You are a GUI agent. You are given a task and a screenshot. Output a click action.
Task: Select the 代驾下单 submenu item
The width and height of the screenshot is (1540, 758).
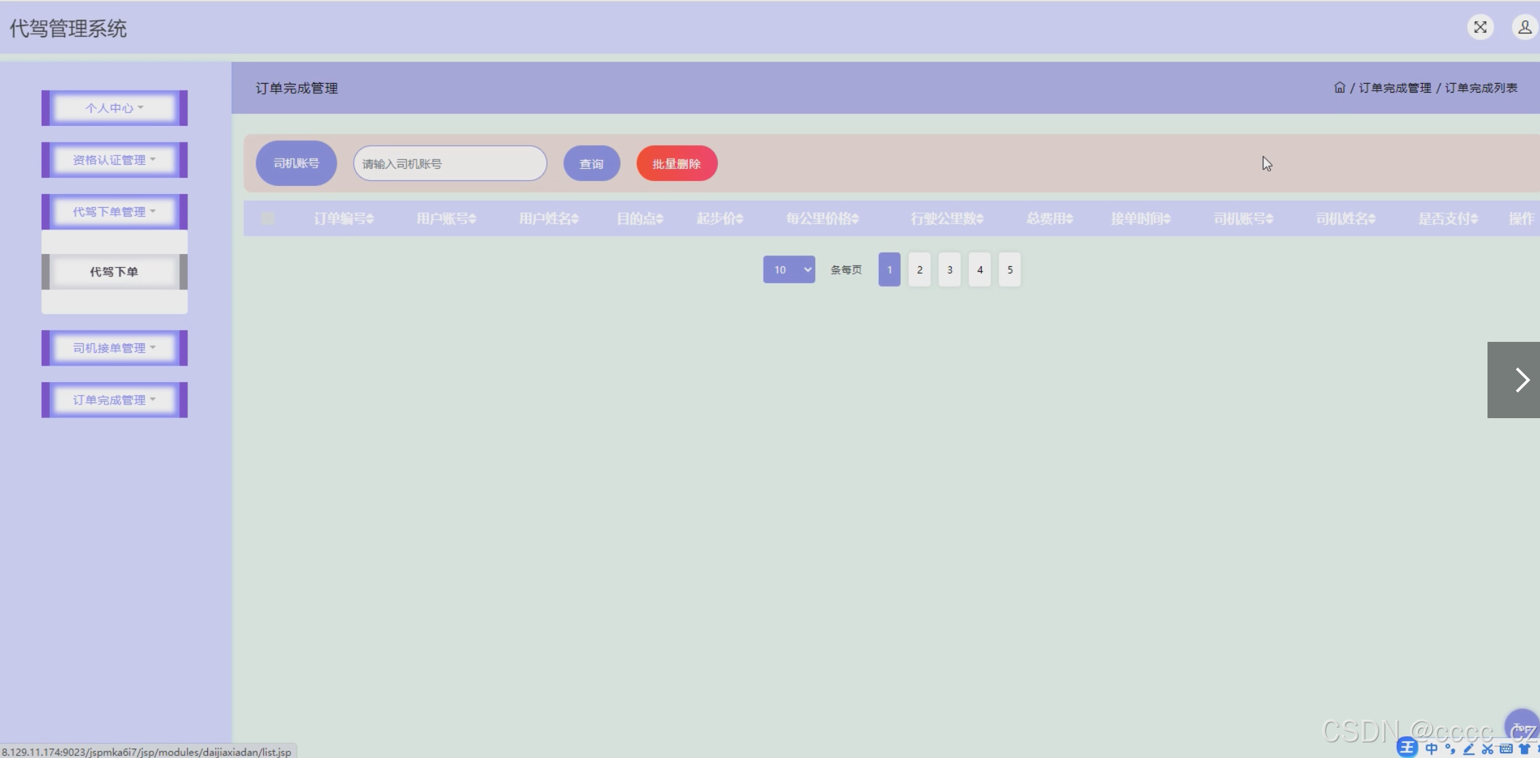click(115, 272)
